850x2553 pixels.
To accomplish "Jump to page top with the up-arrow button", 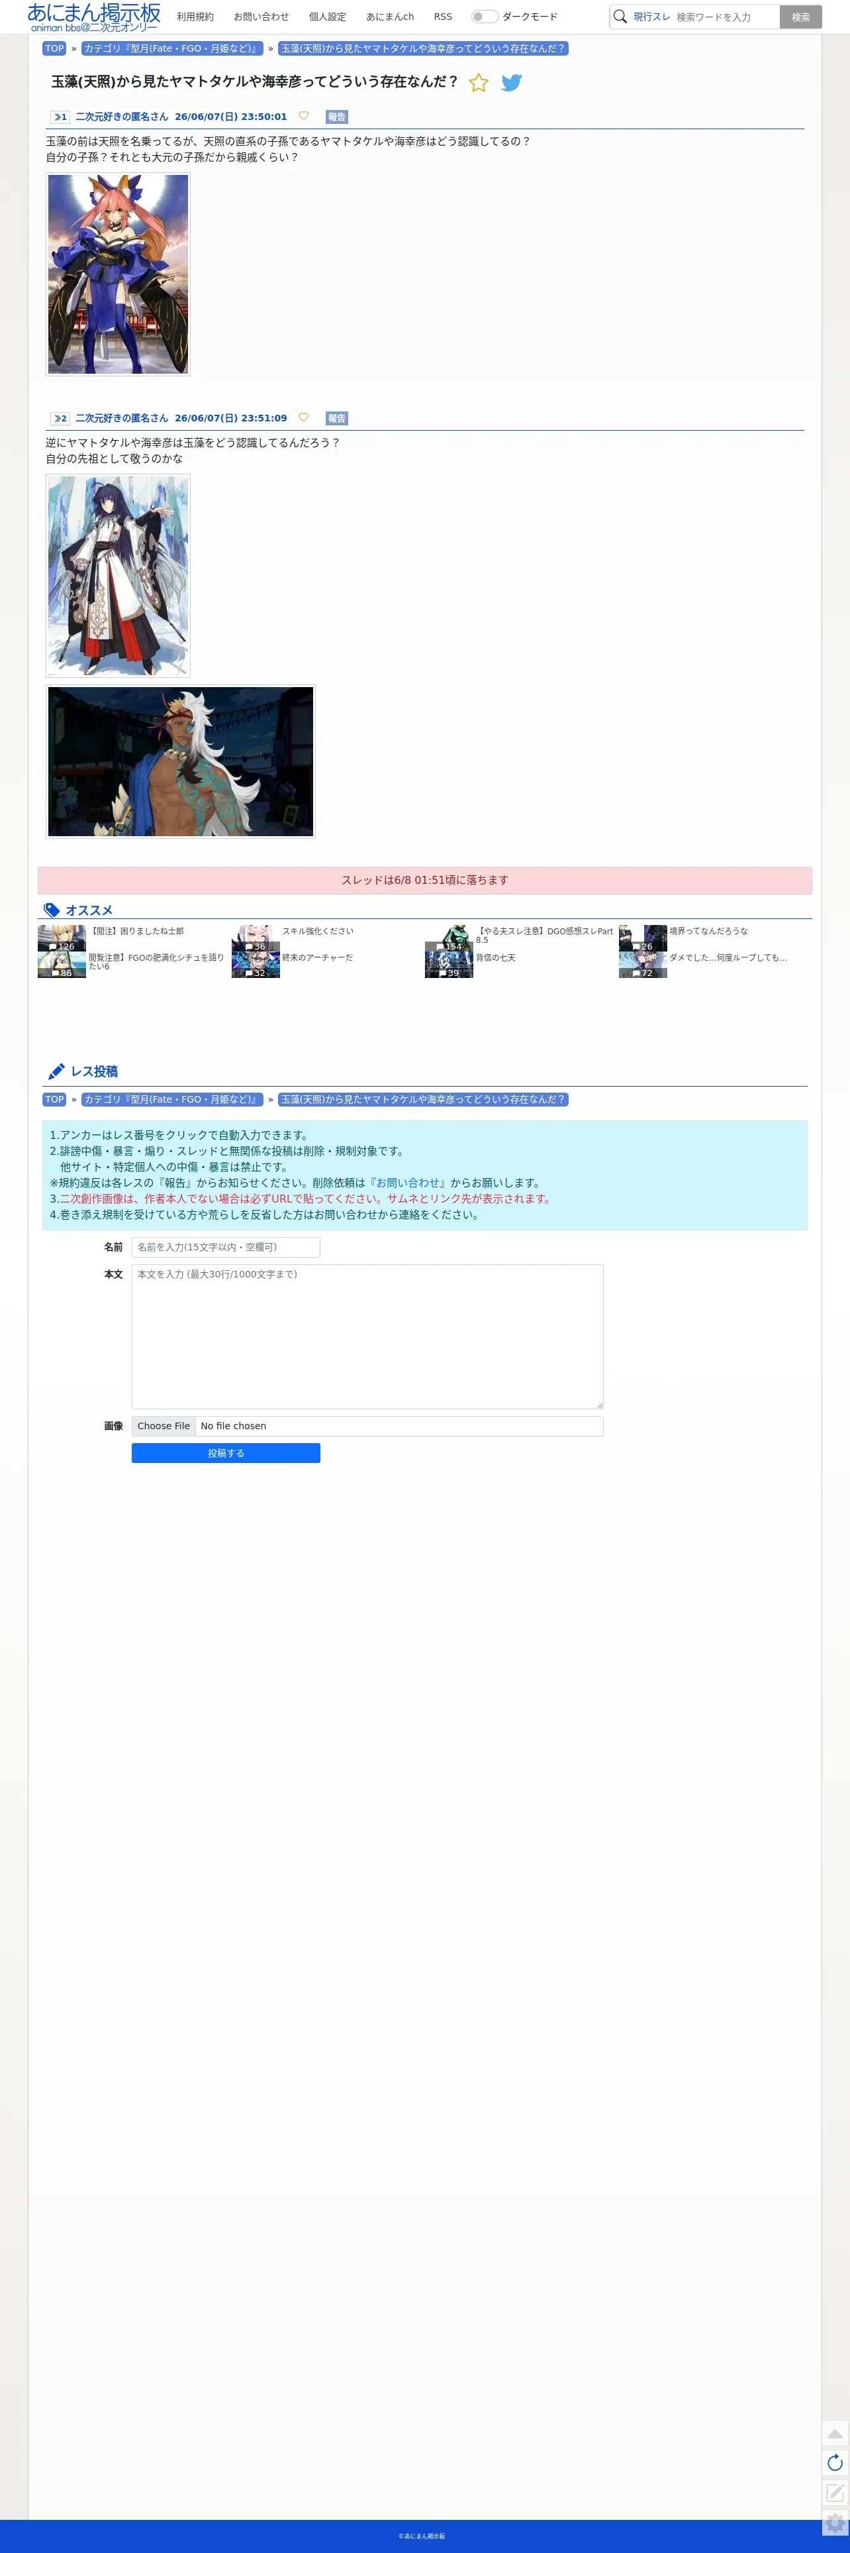I will tap(835, 2433).
